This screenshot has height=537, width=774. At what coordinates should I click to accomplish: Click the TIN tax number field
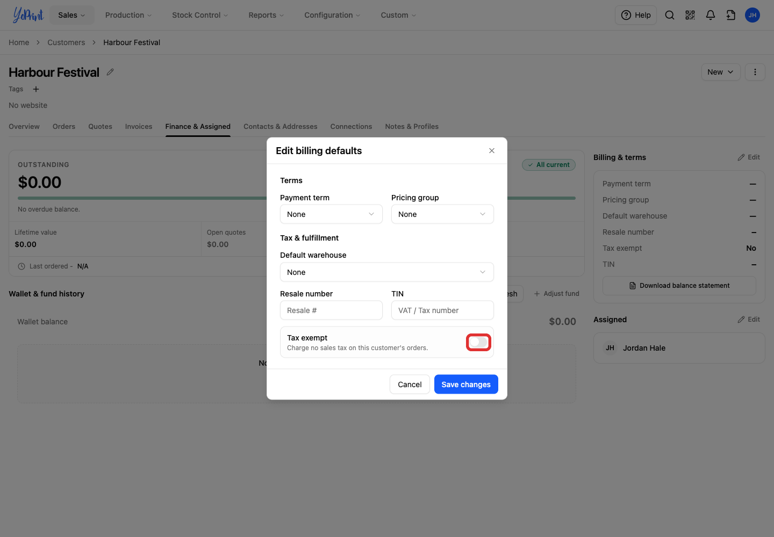(442, 310)
